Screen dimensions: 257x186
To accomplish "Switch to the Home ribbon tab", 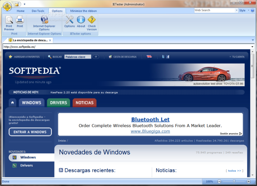I will tap(20, 11).
